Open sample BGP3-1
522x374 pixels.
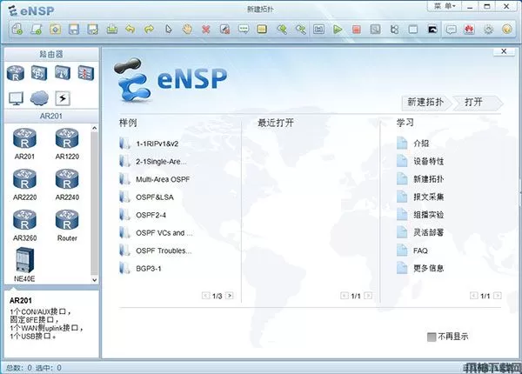click(140, 269)
